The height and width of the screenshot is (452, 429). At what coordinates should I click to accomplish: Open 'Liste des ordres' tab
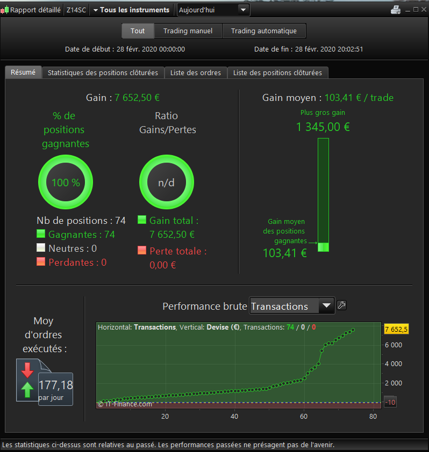196,72
